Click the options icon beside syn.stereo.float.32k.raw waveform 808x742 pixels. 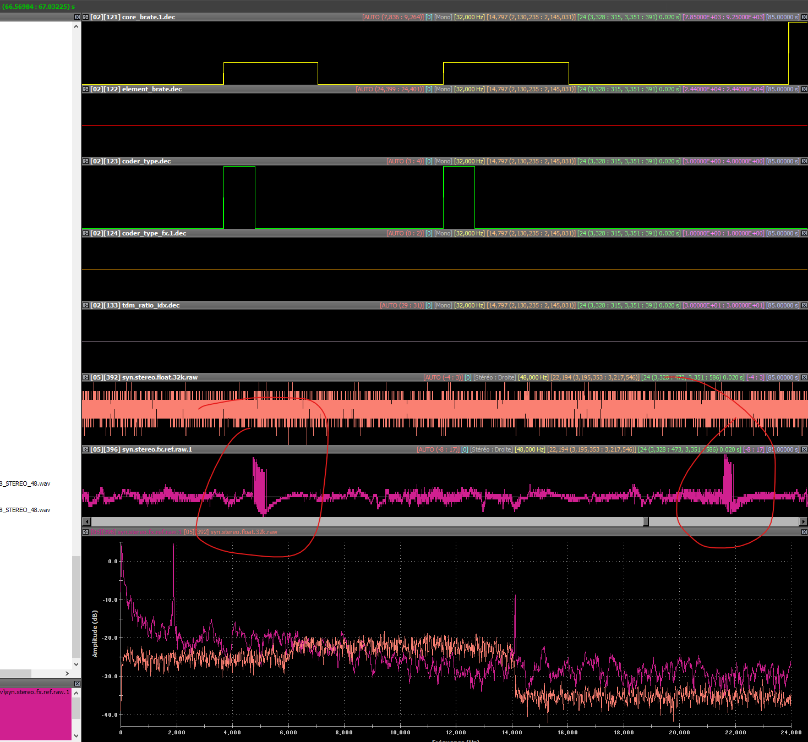[x=85, y=377]
